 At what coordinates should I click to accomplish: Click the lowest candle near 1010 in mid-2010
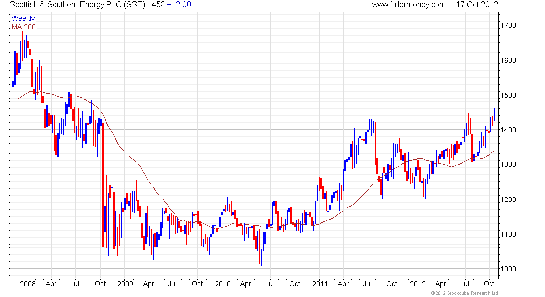tap(261, 257)
